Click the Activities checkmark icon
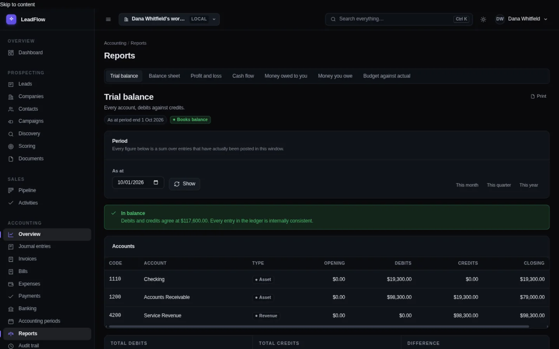 tap(11, 203)
